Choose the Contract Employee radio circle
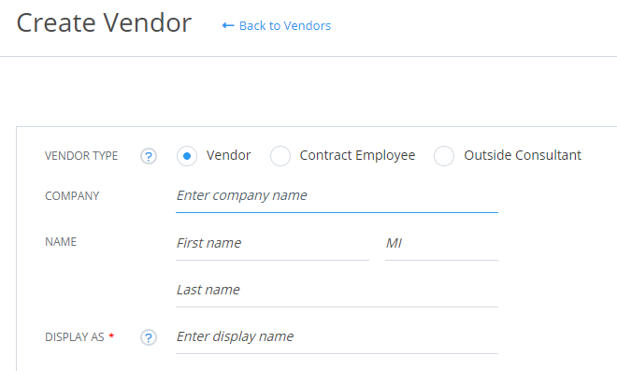This screenshot has height=371, width=617. coord(280,156)
